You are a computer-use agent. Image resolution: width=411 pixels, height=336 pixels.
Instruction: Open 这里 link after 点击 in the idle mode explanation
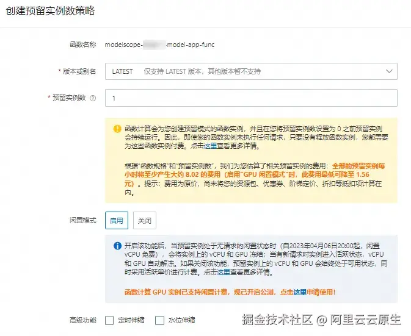click(x=224, y=272)
